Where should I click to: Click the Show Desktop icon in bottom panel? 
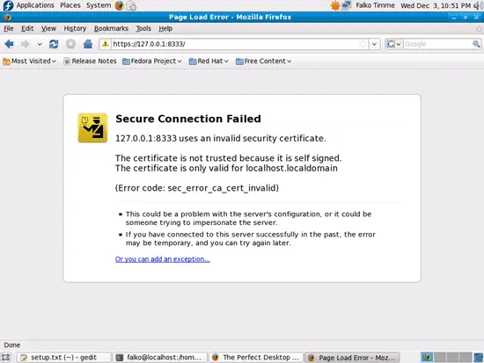(x=6, y=357)
